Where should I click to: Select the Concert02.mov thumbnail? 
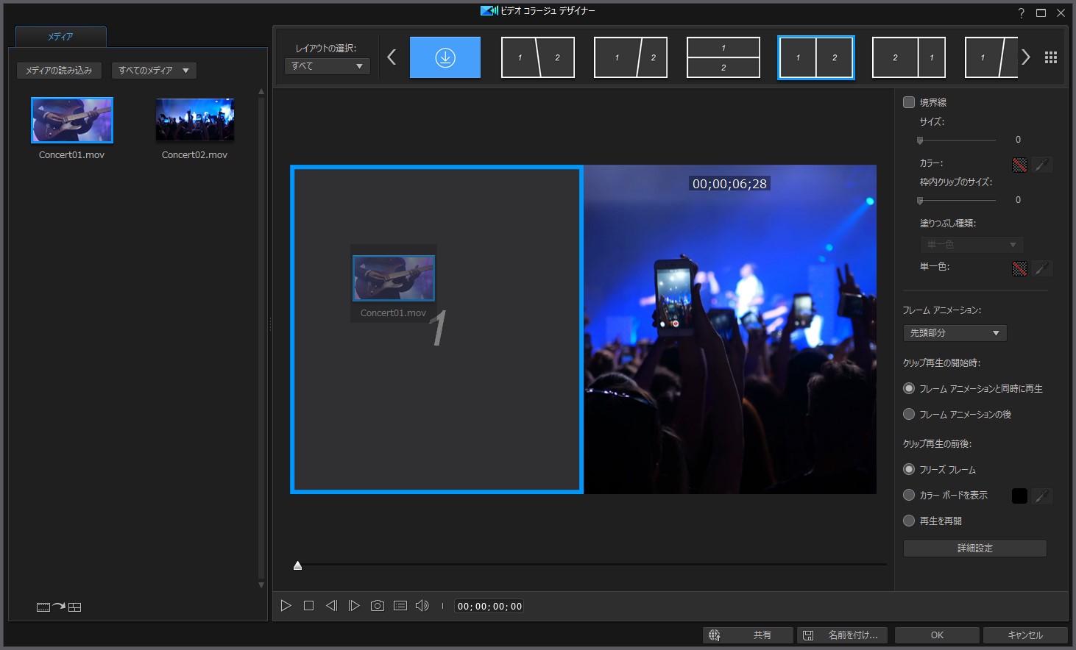(x=194, y=120)
